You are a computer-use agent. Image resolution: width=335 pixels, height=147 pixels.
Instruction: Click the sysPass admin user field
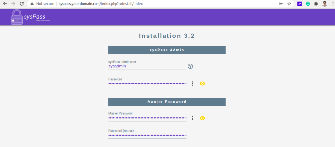click(147, 66)
